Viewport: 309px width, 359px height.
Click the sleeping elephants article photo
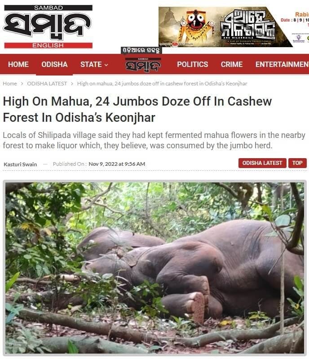point(155,268)
